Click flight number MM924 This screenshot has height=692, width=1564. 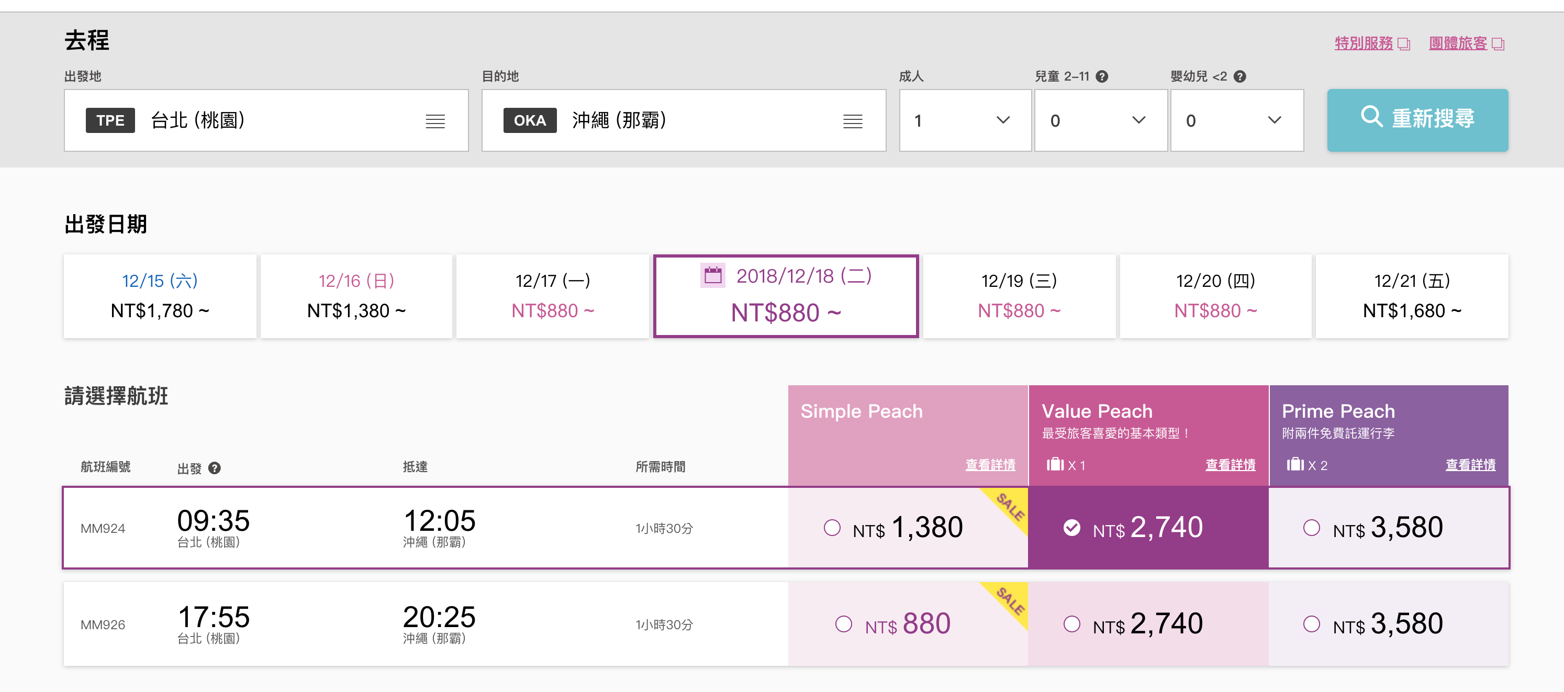coord(103,529)
